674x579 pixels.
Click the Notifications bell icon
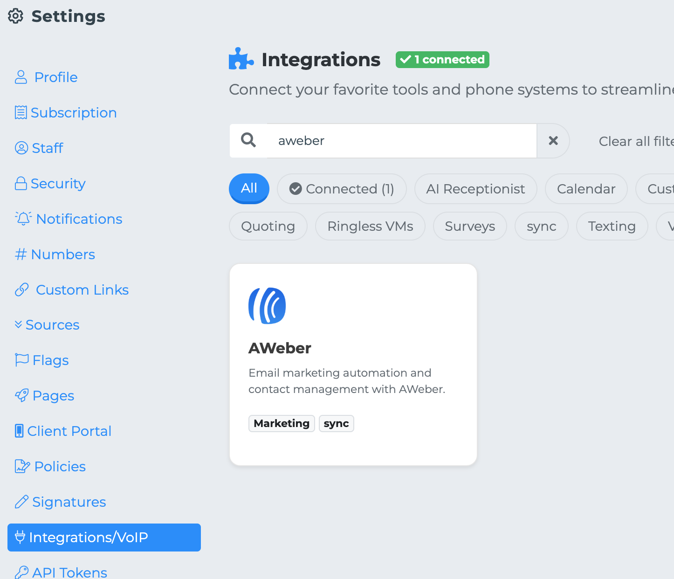tap(23, 219)
